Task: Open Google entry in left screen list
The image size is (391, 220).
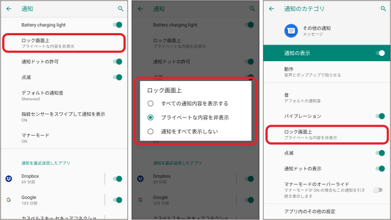Action: coord(53,200)
